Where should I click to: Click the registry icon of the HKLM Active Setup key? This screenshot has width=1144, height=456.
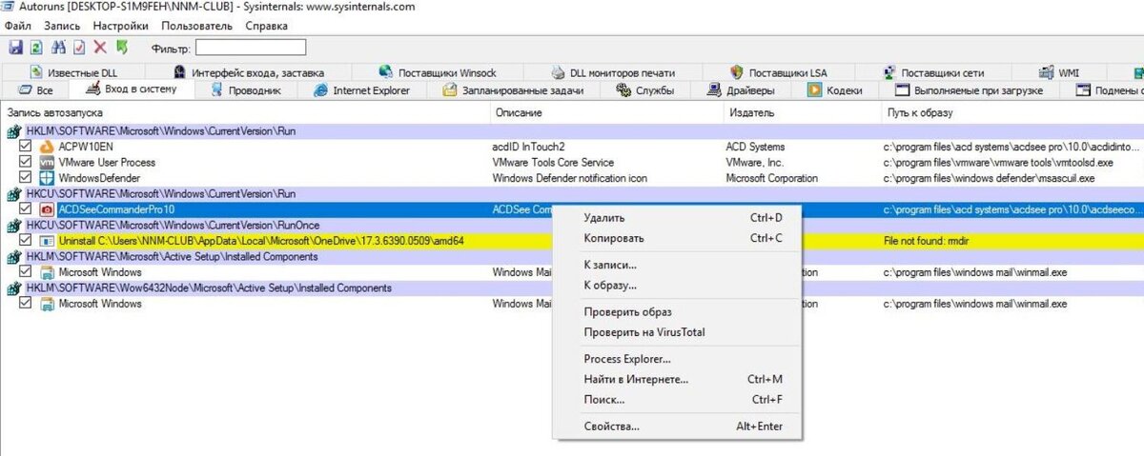14,257
